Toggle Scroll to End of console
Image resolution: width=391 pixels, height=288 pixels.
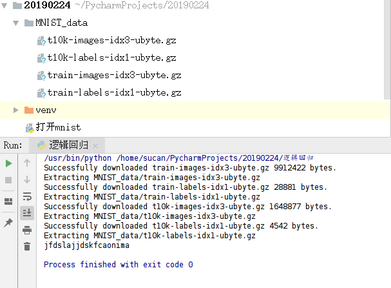[27, 213]
